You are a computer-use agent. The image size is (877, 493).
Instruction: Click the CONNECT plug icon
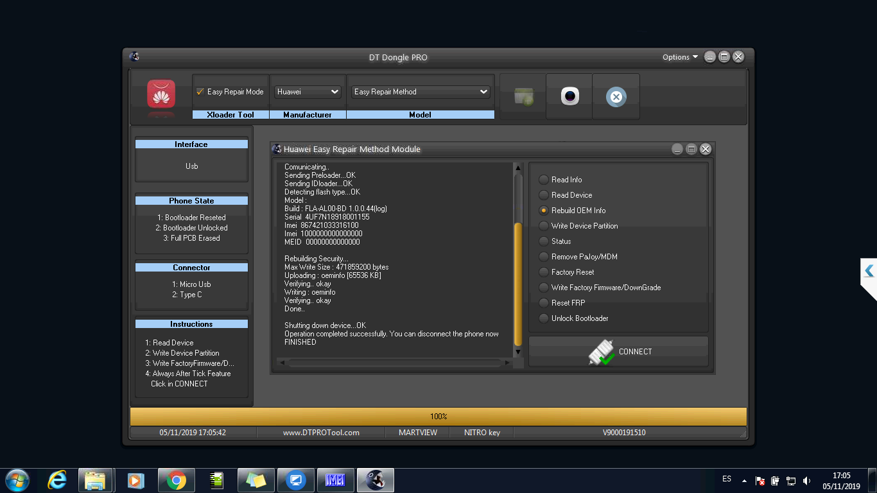[x=602, y=352]
